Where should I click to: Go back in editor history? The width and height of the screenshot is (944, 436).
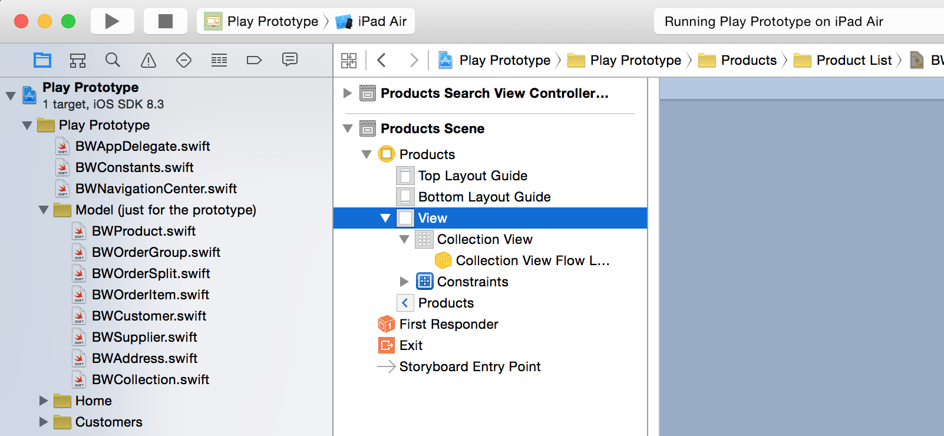click(x=381, y=60)
